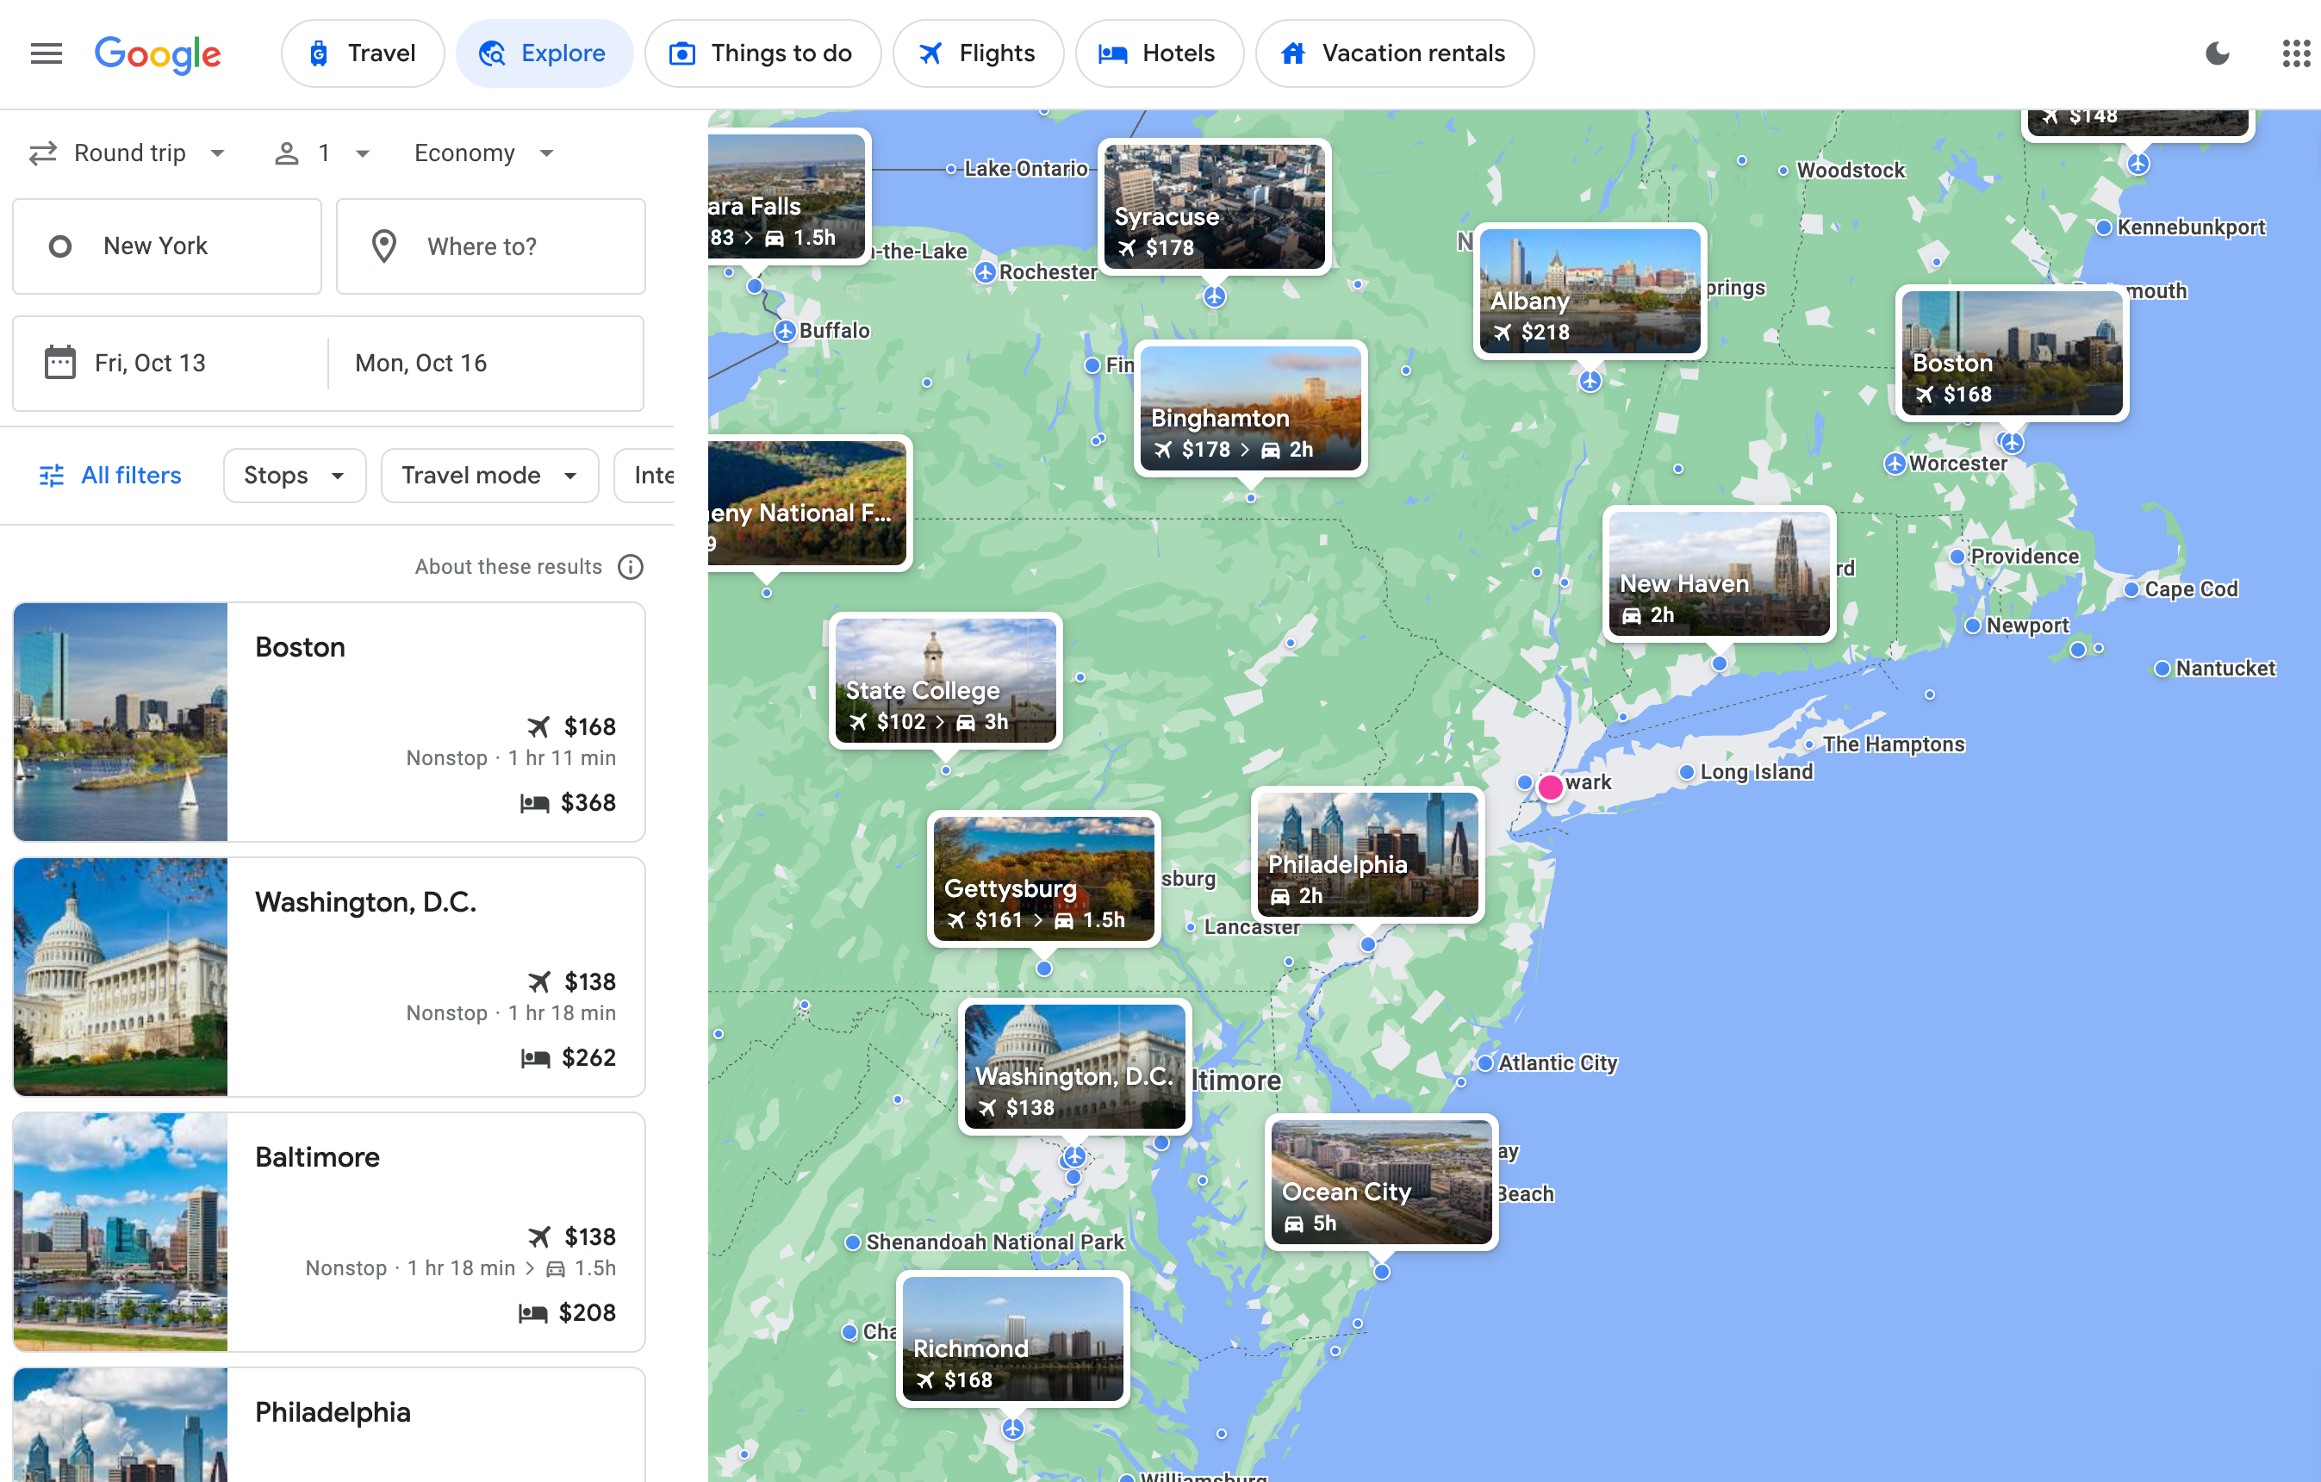Select the Gettysburg map card
2321x1482 pixels.
[x=1044, y=880]
